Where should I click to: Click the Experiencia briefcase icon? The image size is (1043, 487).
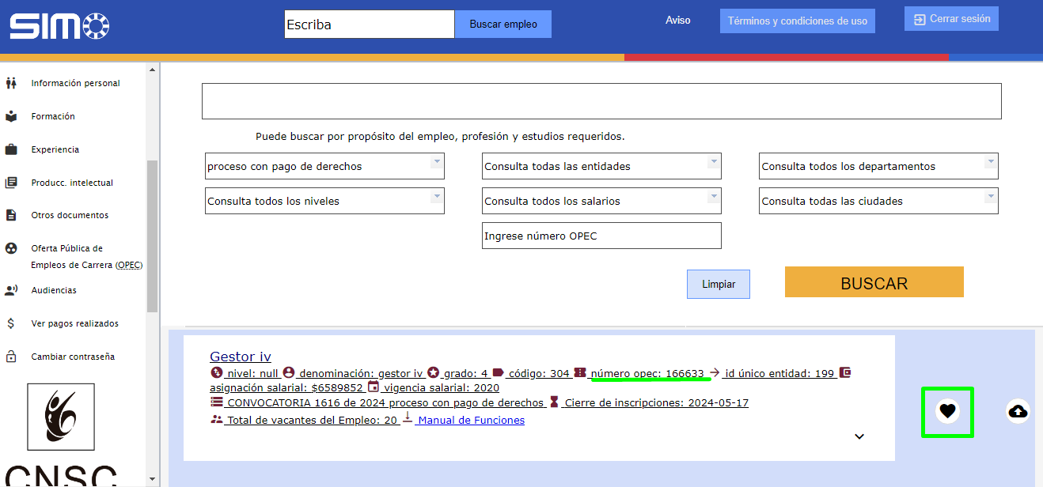(11, 149)
